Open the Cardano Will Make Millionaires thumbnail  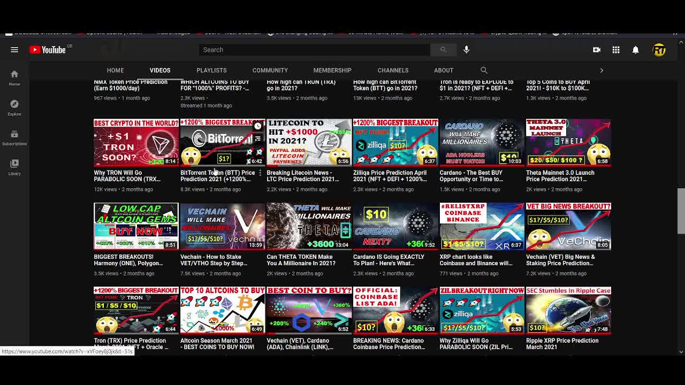coord(482,142)
